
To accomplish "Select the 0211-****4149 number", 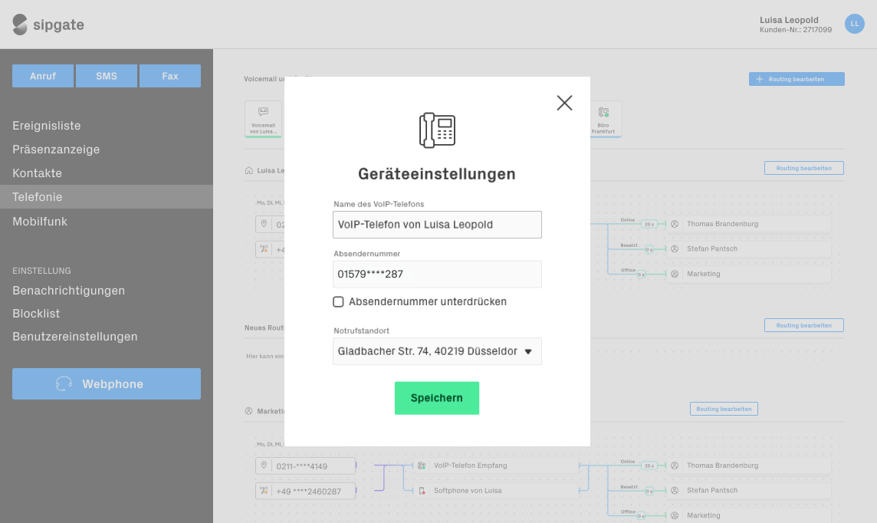I will pos(305,466).
